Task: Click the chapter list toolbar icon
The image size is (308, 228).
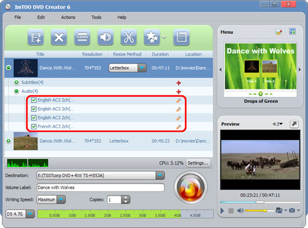Action: click(182, 38)
